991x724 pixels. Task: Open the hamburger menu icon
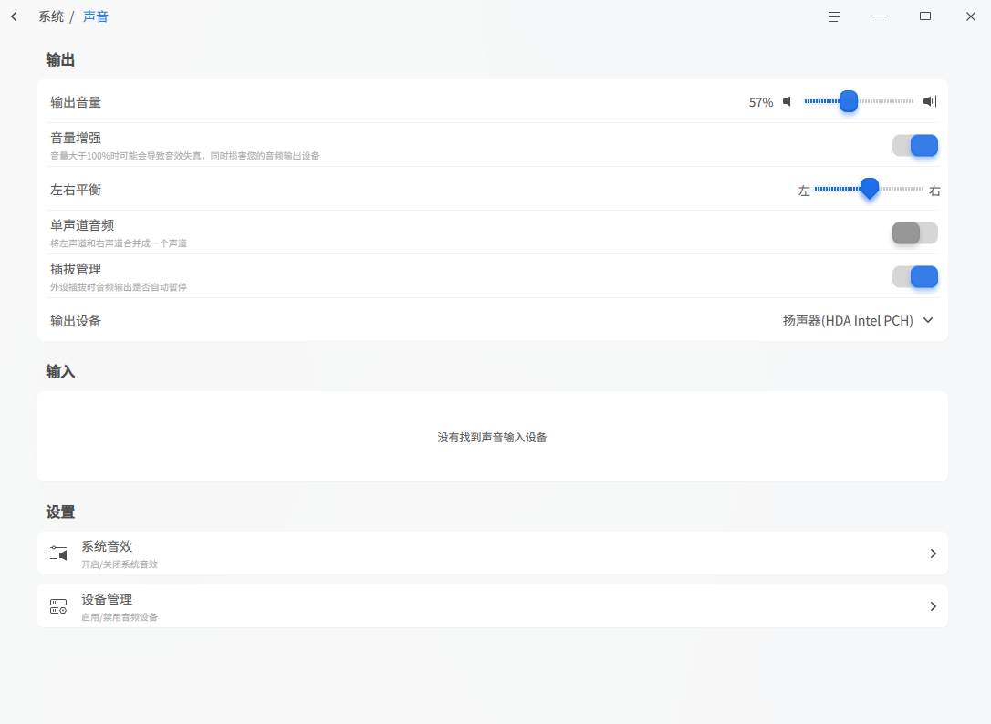pyautogui.click(x=834, y=17)
